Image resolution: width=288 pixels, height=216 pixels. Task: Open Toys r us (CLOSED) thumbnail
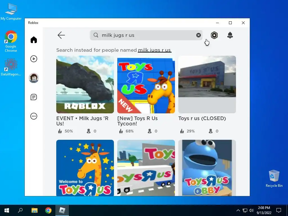click(x=207, y=84)
